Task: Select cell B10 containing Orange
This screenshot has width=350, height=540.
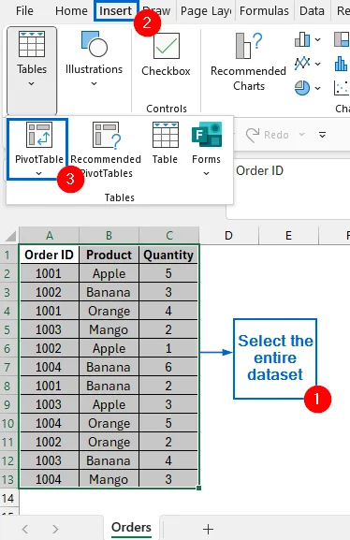Action: point(109,423)
